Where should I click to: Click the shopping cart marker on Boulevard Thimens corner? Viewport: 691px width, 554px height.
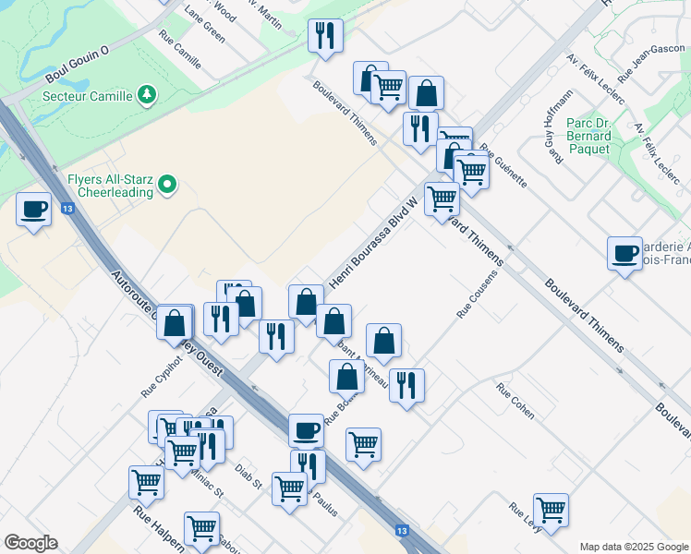[442, 198]
